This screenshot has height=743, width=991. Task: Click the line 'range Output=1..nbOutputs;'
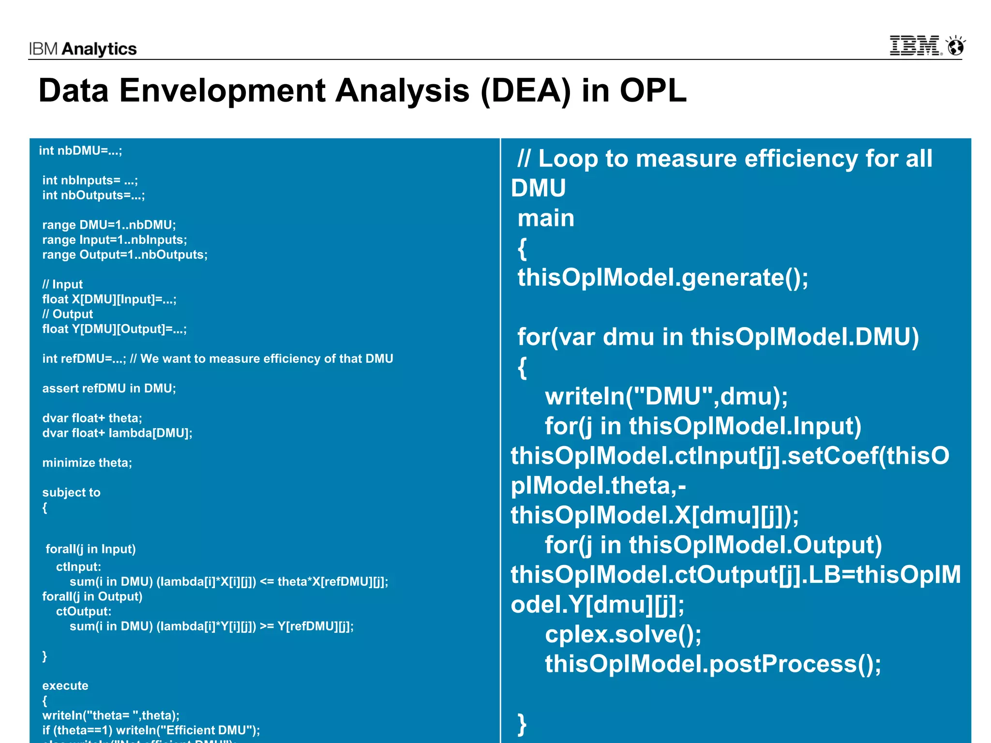(x=125, y=255)
